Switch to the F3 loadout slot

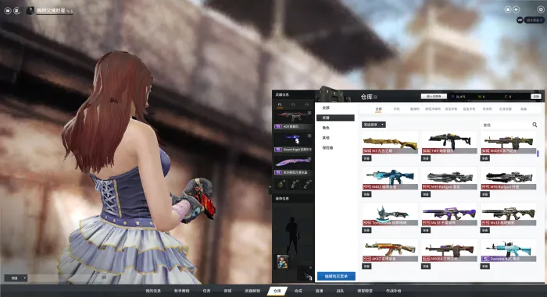tap(306, 104)
